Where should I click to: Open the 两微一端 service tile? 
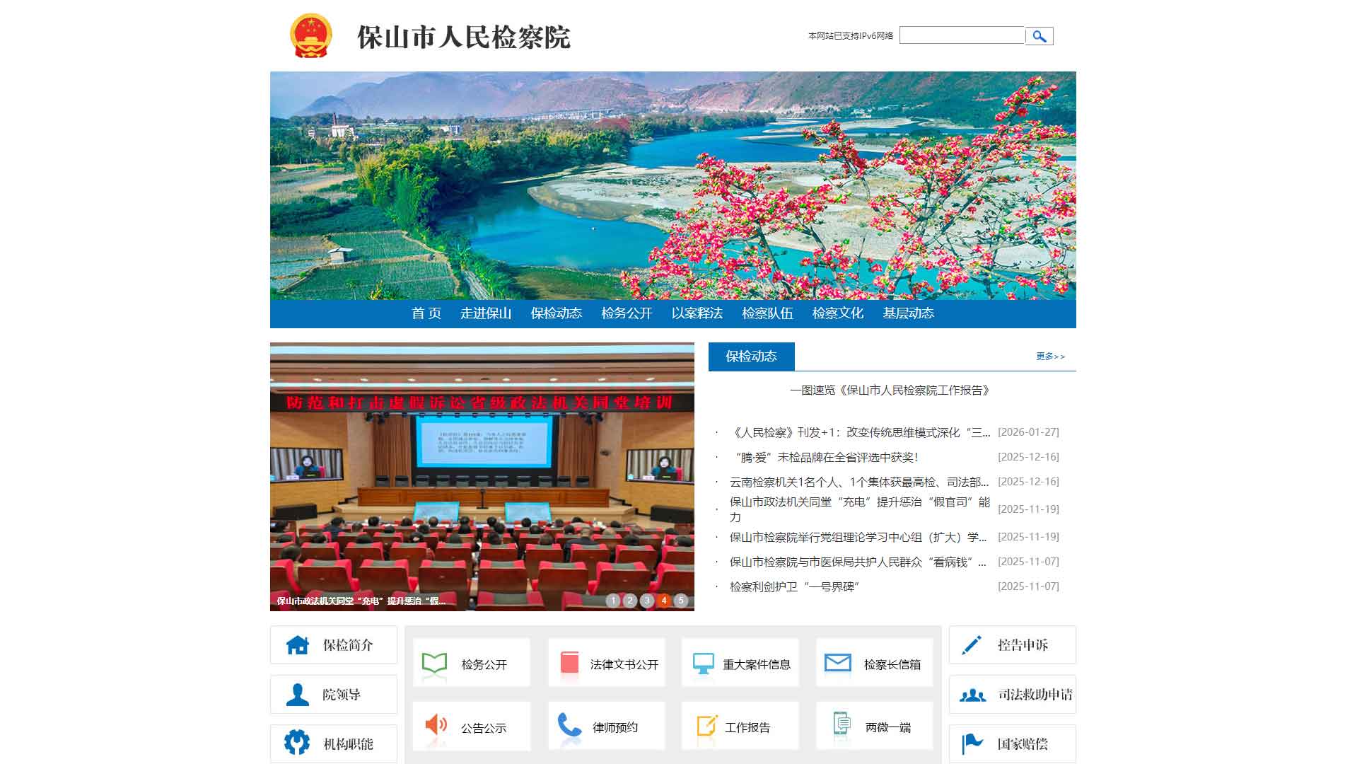pyautogui.click(x=875, y=726)
